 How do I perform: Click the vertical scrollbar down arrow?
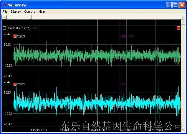[x=183, y=130]
